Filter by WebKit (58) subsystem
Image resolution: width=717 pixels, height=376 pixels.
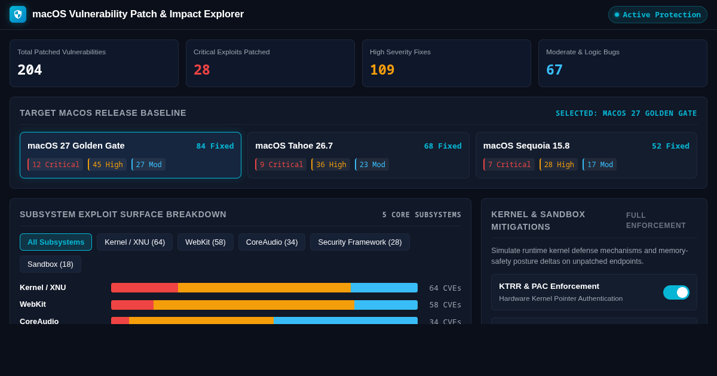pos(206,242)
